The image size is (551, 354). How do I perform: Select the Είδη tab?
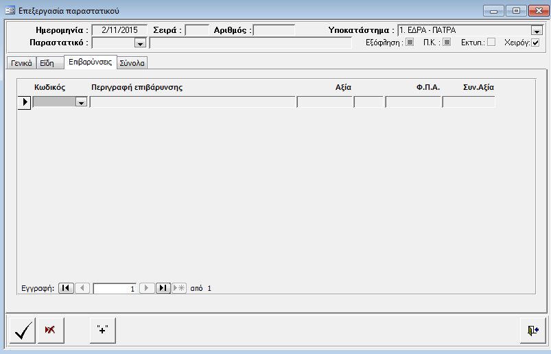point(47,63)
